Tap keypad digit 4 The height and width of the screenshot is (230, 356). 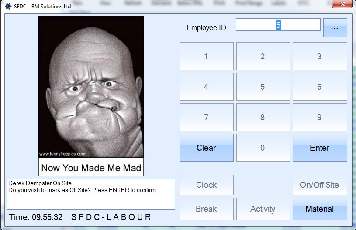207,87
